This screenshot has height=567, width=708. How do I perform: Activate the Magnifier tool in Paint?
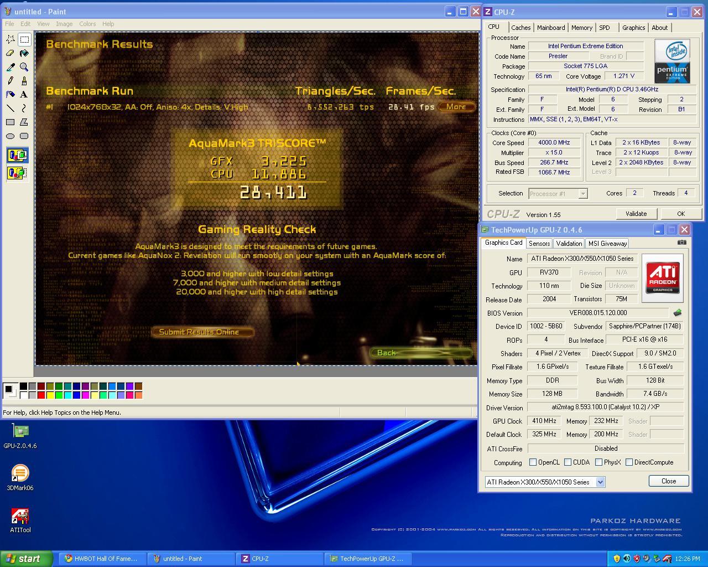[x=24, y=67]
